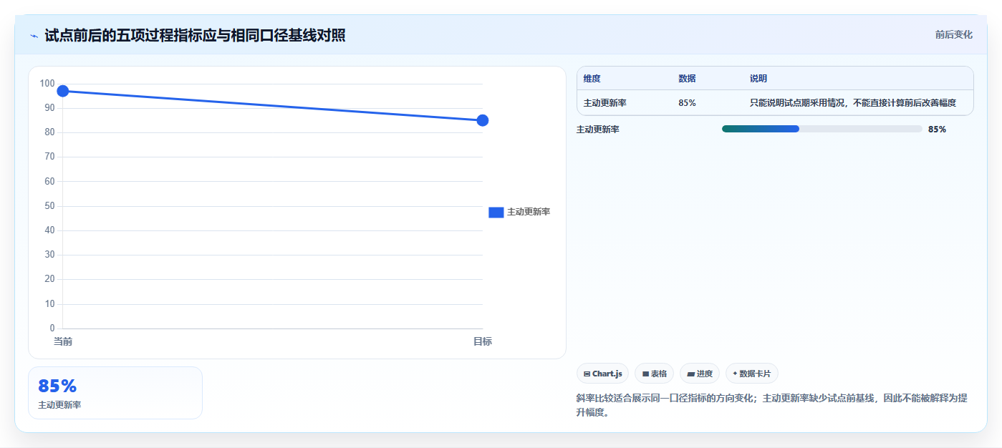Select the 当前 data point on the line chart
This screenshot has height=448, width=1002.
[x=62, y=91]
